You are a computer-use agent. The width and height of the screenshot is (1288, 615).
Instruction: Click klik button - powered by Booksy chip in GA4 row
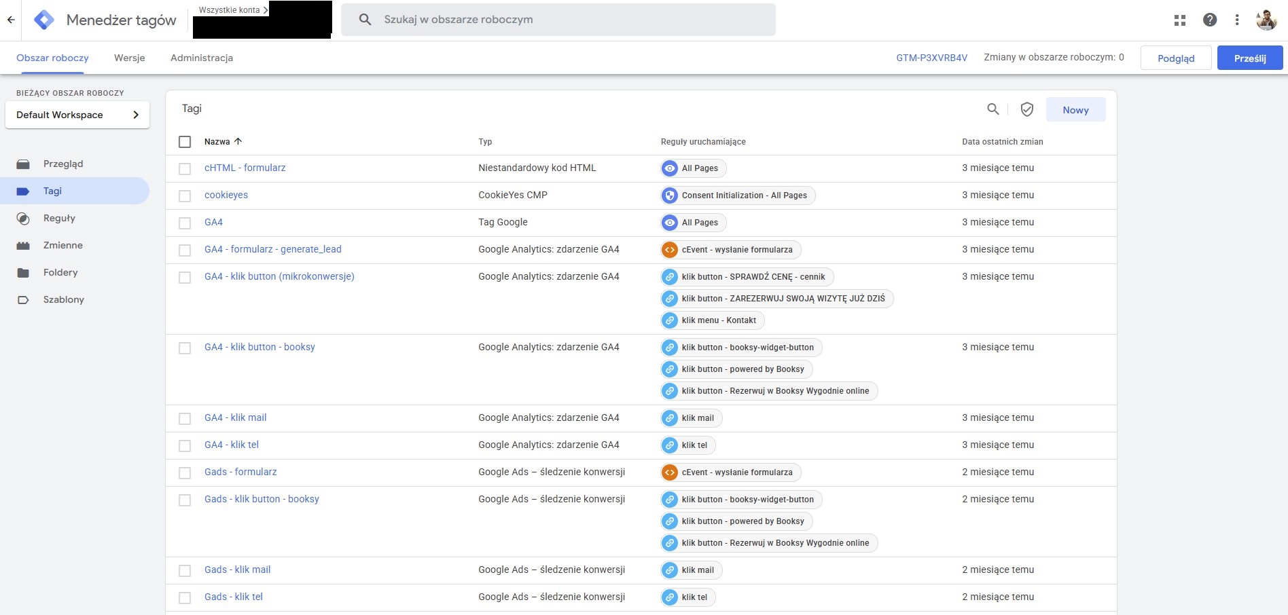(x=736, y=369)
